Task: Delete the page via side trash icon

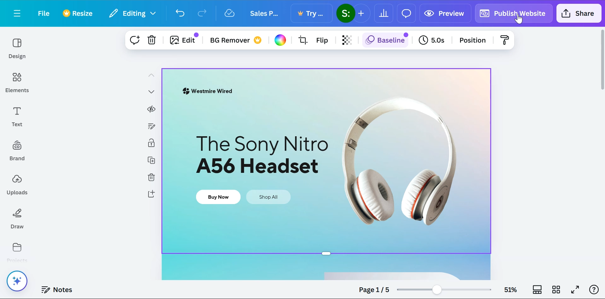Action: pos(151,177)
